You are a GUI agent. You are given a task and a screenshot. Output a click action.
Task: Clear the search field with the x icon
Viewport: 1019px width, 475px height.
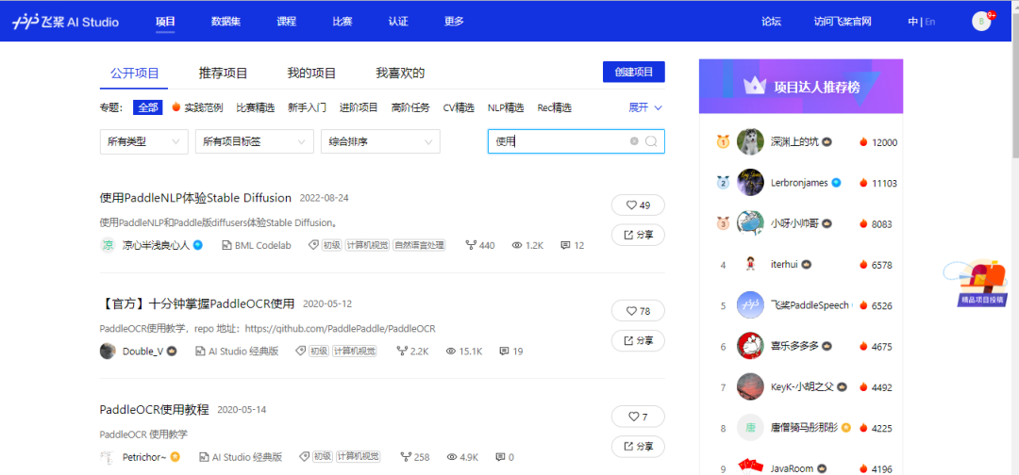[x=634, y=140]
